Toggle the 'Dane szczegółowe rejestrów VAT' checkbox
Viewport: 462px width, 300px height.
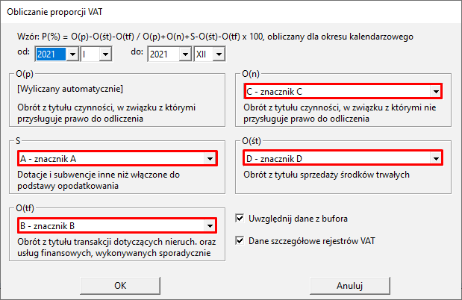[x=240, y=240]
